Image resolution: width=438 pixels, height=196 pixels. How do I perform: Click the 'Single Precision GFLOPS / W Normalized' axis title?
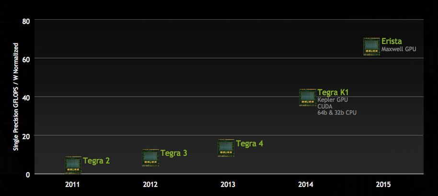[x=16, y=97]
